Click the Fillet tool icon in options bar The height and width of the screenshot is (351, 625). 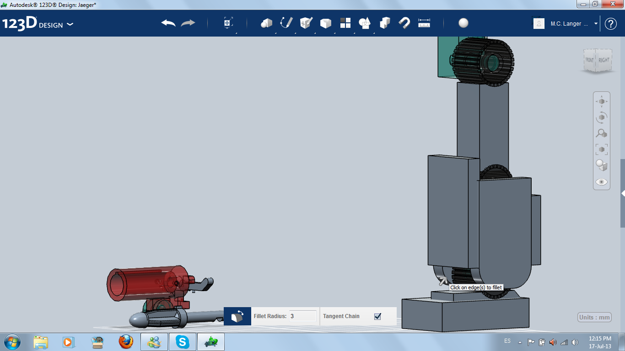pos(237,316)
